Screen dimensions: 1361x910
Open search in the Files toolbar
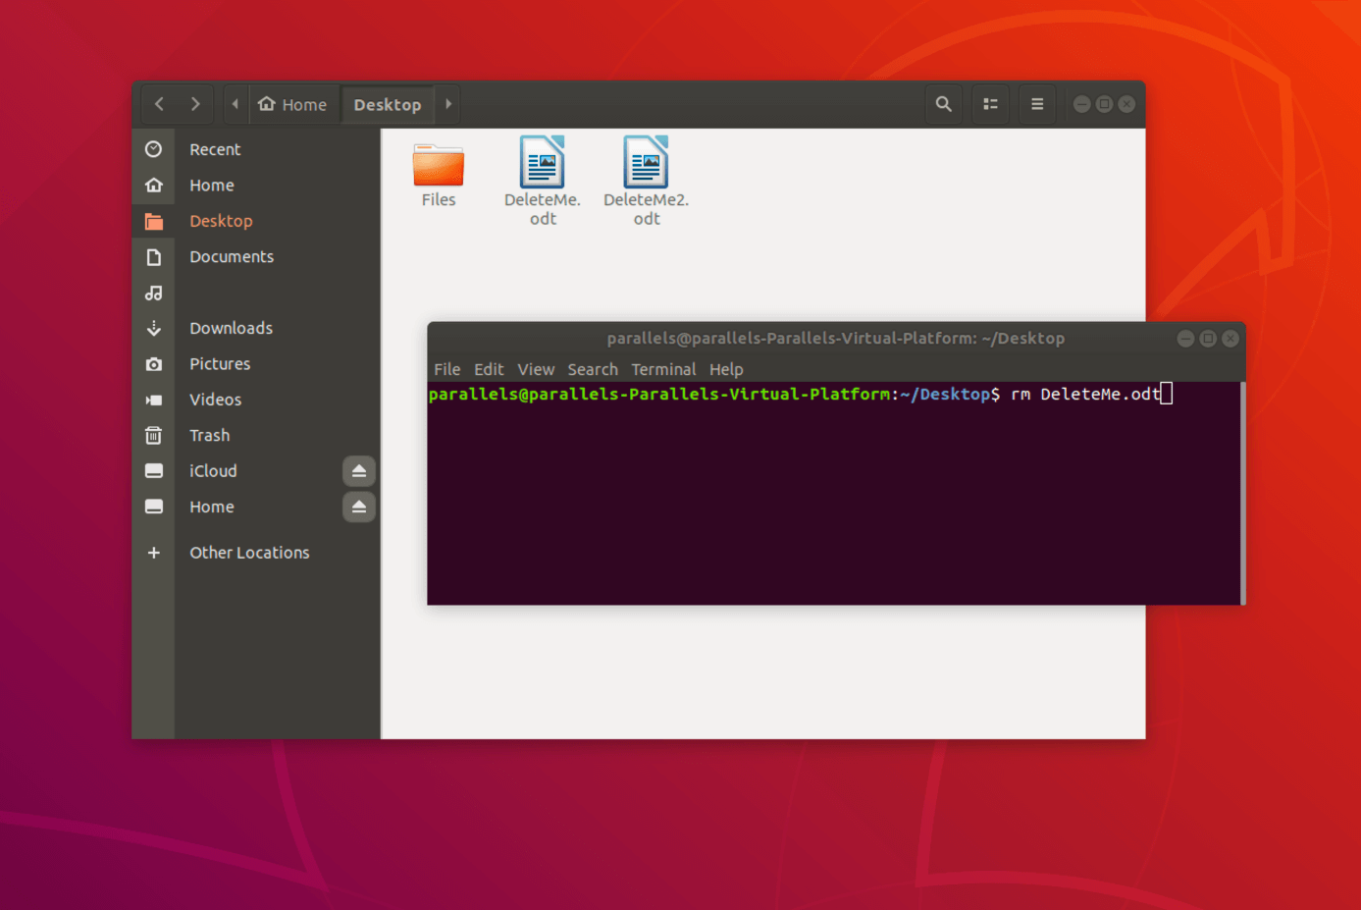pyautogui.click(x=943, y=104)
